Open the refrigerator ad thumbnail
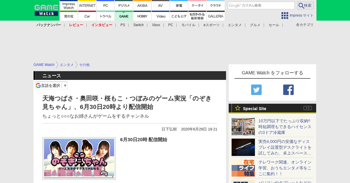 (x=243, y=127)
